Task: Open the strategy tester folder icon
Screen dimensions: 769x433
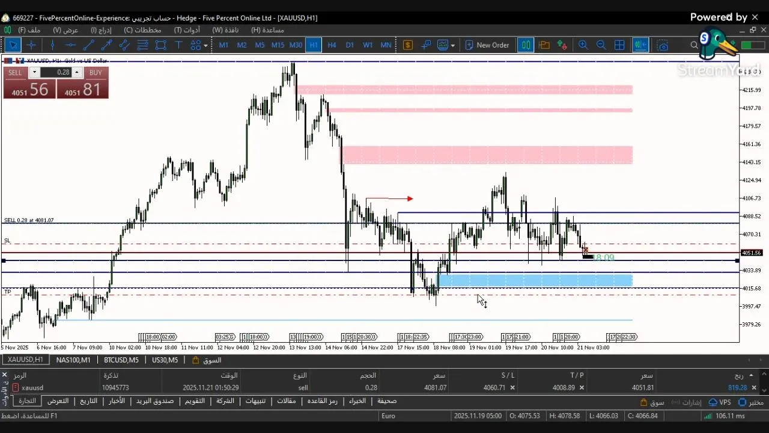Action: point(544,45)
